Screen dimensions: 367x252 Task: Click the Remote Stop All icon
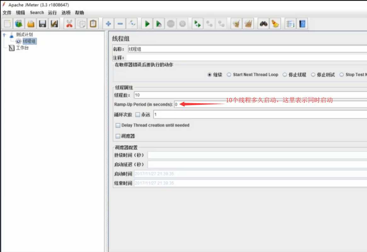(x=209, y=24)
